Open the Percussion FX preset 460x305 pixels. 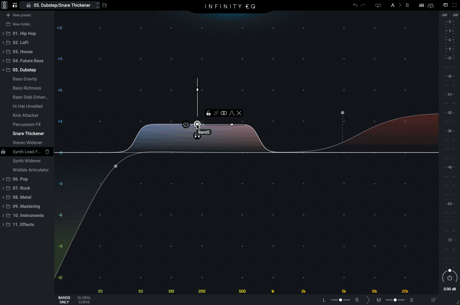pyautogui.click(x=27, y=124)
